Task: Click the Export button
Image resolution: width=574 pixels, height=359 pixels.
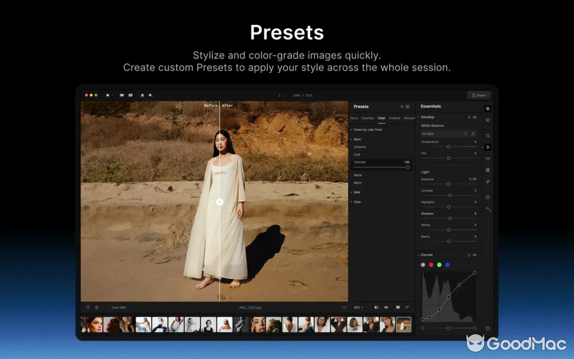Action: tap(479, 95)
